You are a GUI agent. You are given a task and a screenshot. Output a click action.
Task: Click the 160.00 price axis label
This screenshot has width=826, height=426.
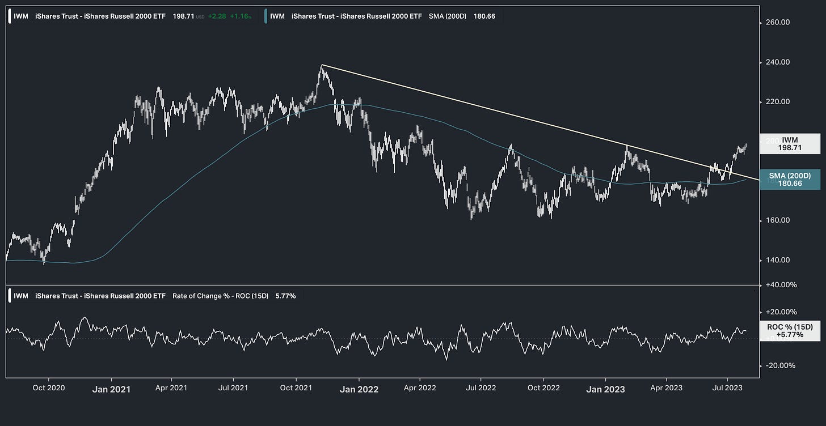[x=777, y=220]
